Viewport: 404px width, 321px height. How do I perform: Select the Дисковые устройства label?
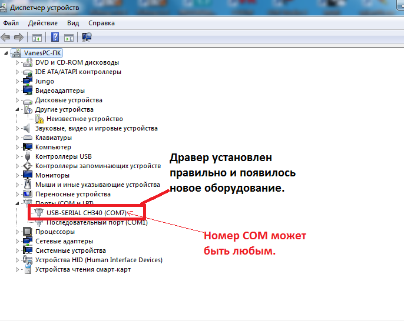click(x=69, y=100)
